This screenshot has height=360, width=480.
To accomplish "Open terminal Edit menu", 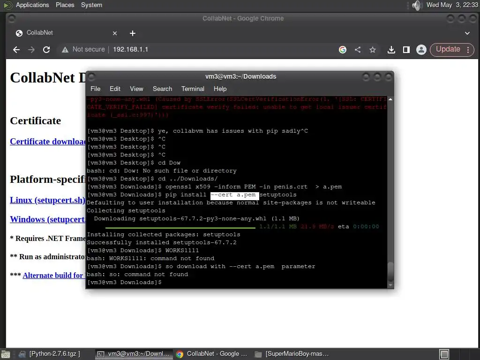I will [x=115, y=89].
